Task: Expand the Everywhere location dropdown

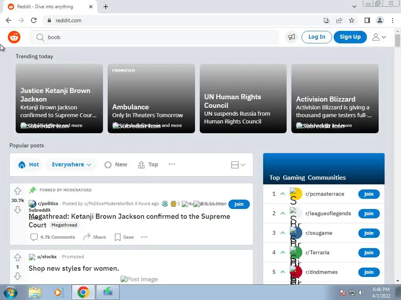Action: point(71,164)
